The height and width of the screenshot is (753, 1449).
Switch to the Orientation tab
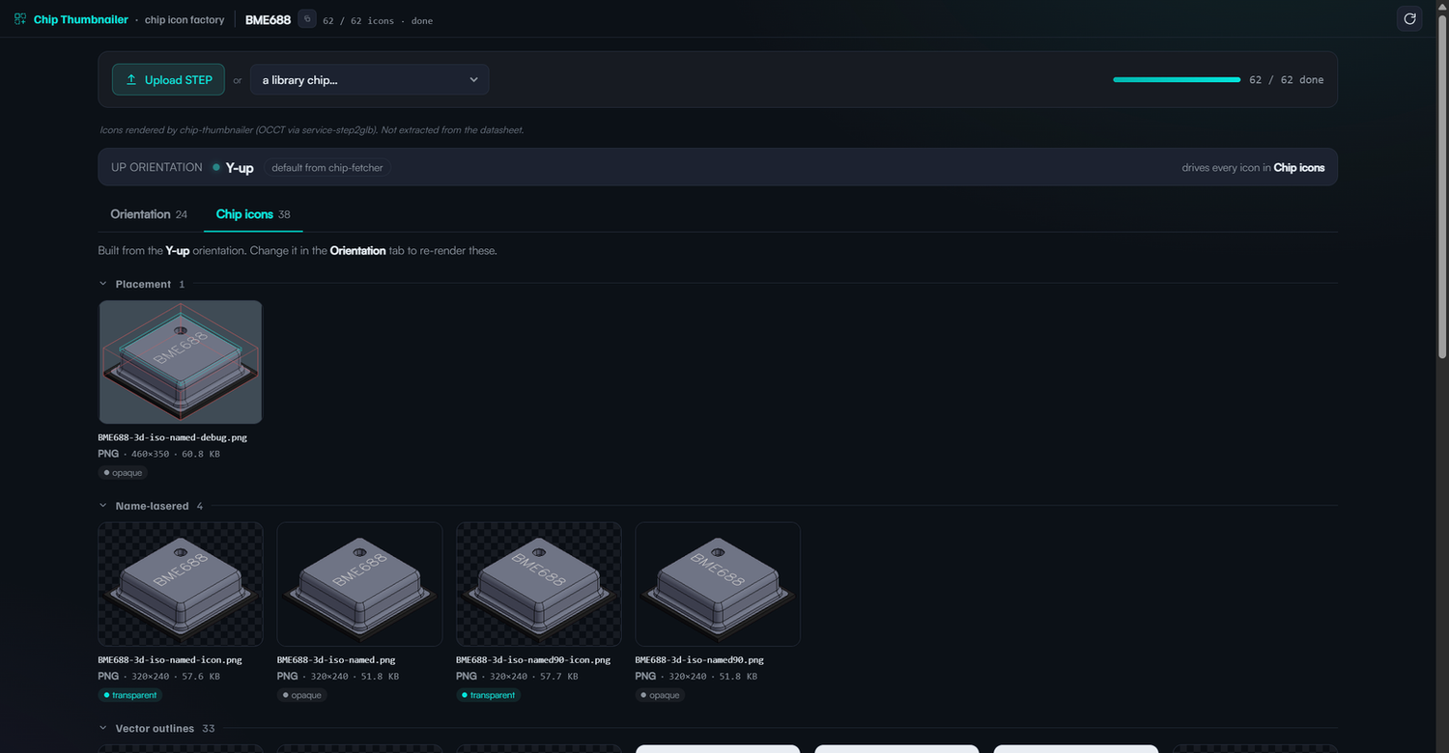click(149, 214)
